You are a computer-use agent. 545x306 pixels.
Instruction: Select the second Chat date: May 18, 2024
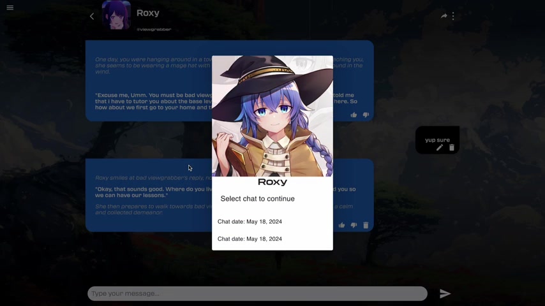250,239
